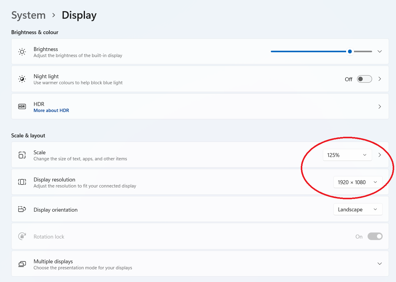Click the Multiple displays icon
The width and height of the screenshot is (396, 282).
(22, 264)
